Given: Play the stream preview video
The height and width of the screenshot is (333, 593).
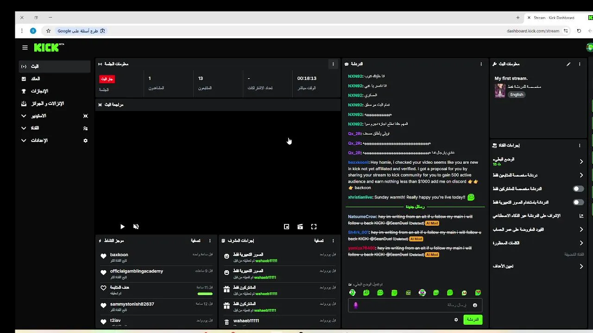Looking at the screenshot, I should (122, 227).
